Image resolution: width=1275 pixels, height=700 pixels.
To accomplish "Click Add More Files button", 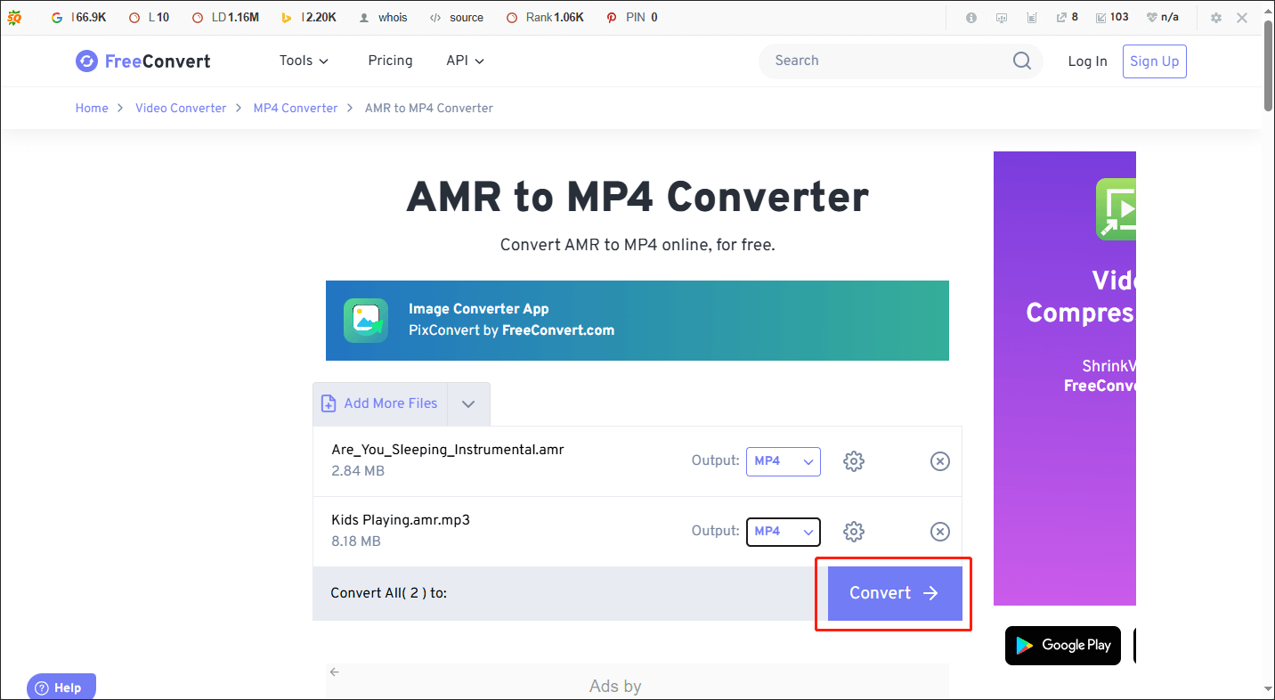I will pyautogui.click(x=380, y=403).
